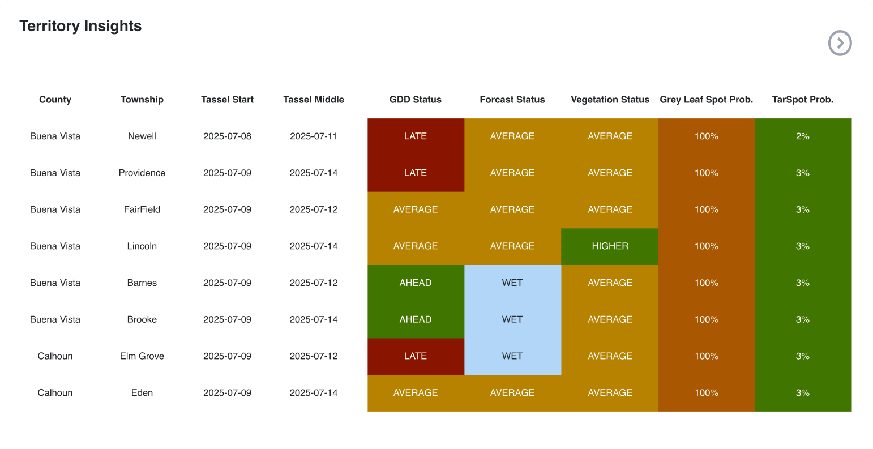Screen dimensions: 873x449
Task: Sort by the Tassel Start column header
Action: pos(227,99)
